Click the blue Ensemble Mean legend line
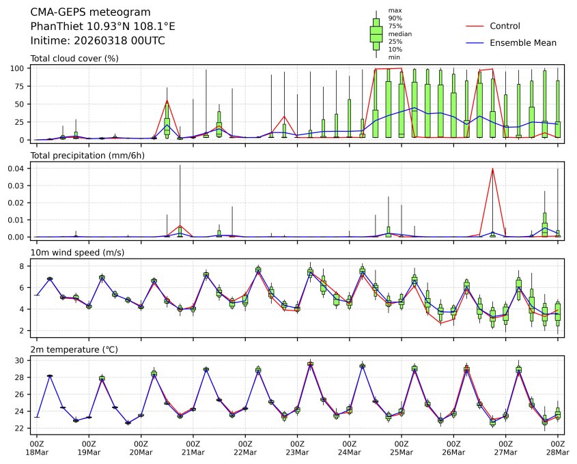Viewport: 577px width, 464px height. coord(475,42)
